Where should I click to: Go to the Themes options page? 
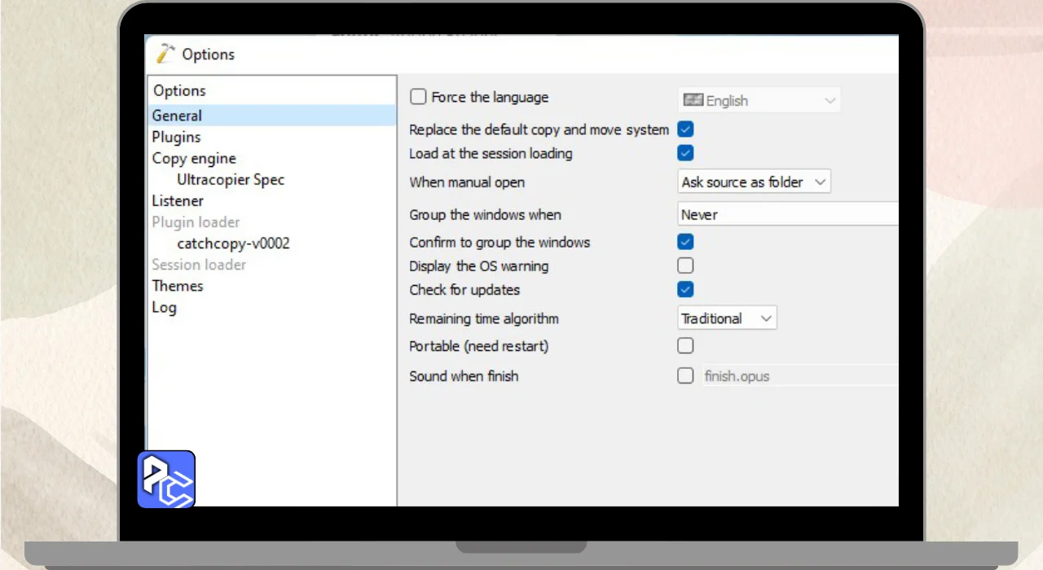click(x=178, y=286)
